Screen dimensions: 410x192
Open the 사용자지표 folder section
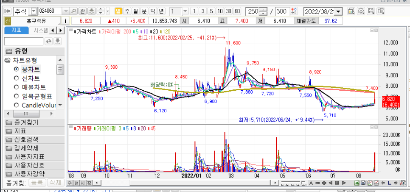[34, 157]
